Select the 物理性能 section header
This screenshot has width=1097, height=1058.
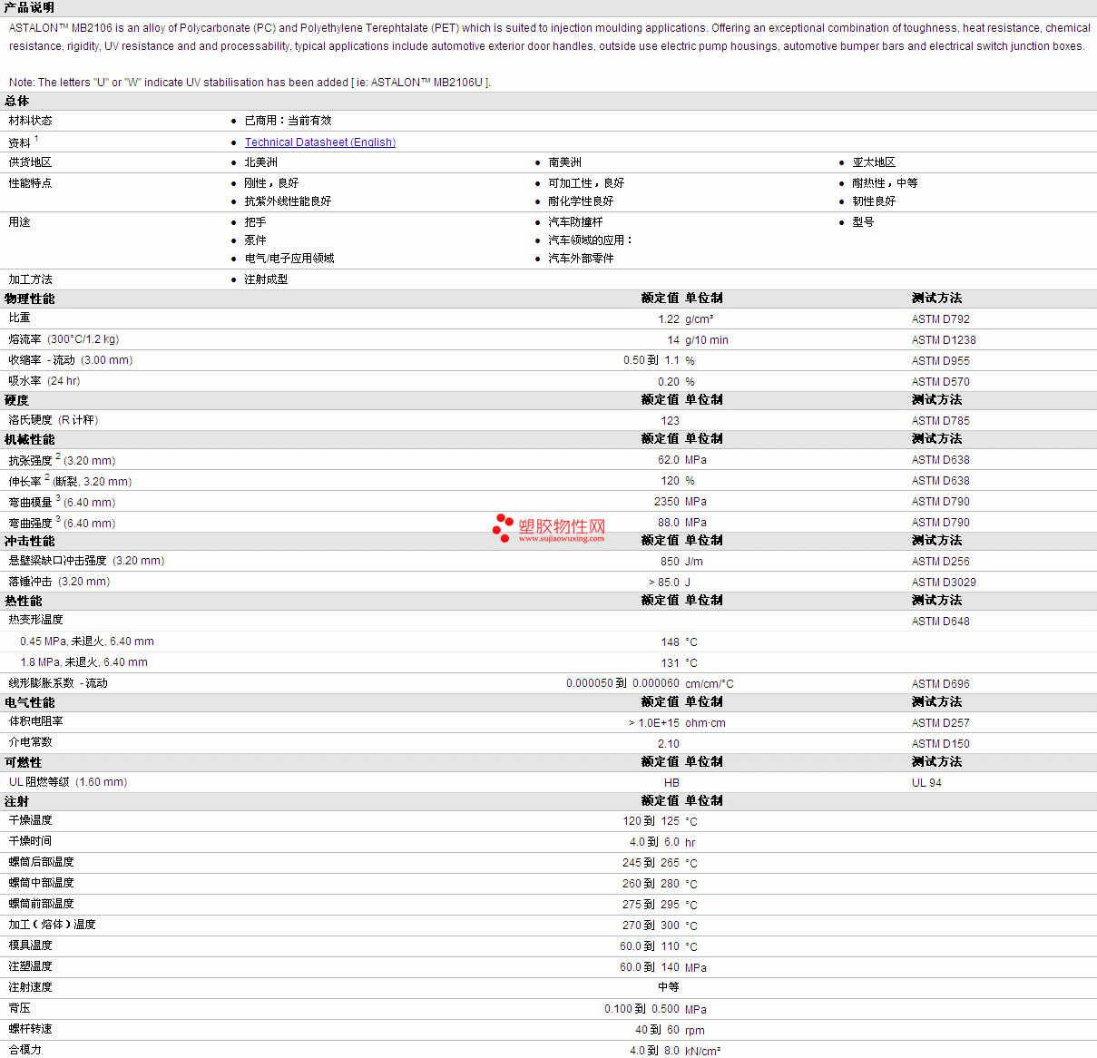coord(29,299)
